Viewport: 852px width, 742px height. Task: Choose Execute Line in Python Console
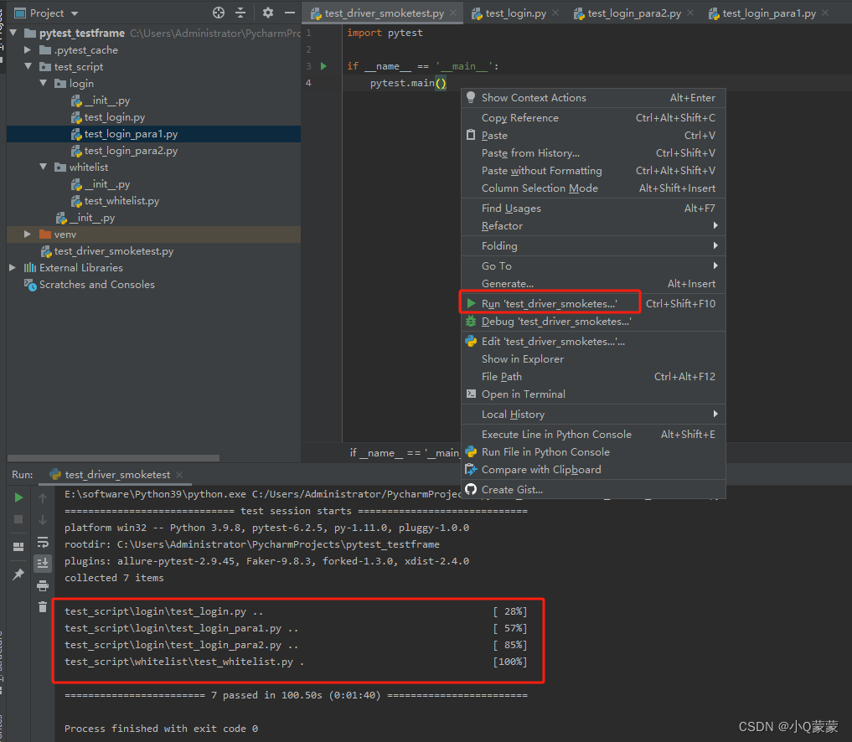tap(593, 435)
